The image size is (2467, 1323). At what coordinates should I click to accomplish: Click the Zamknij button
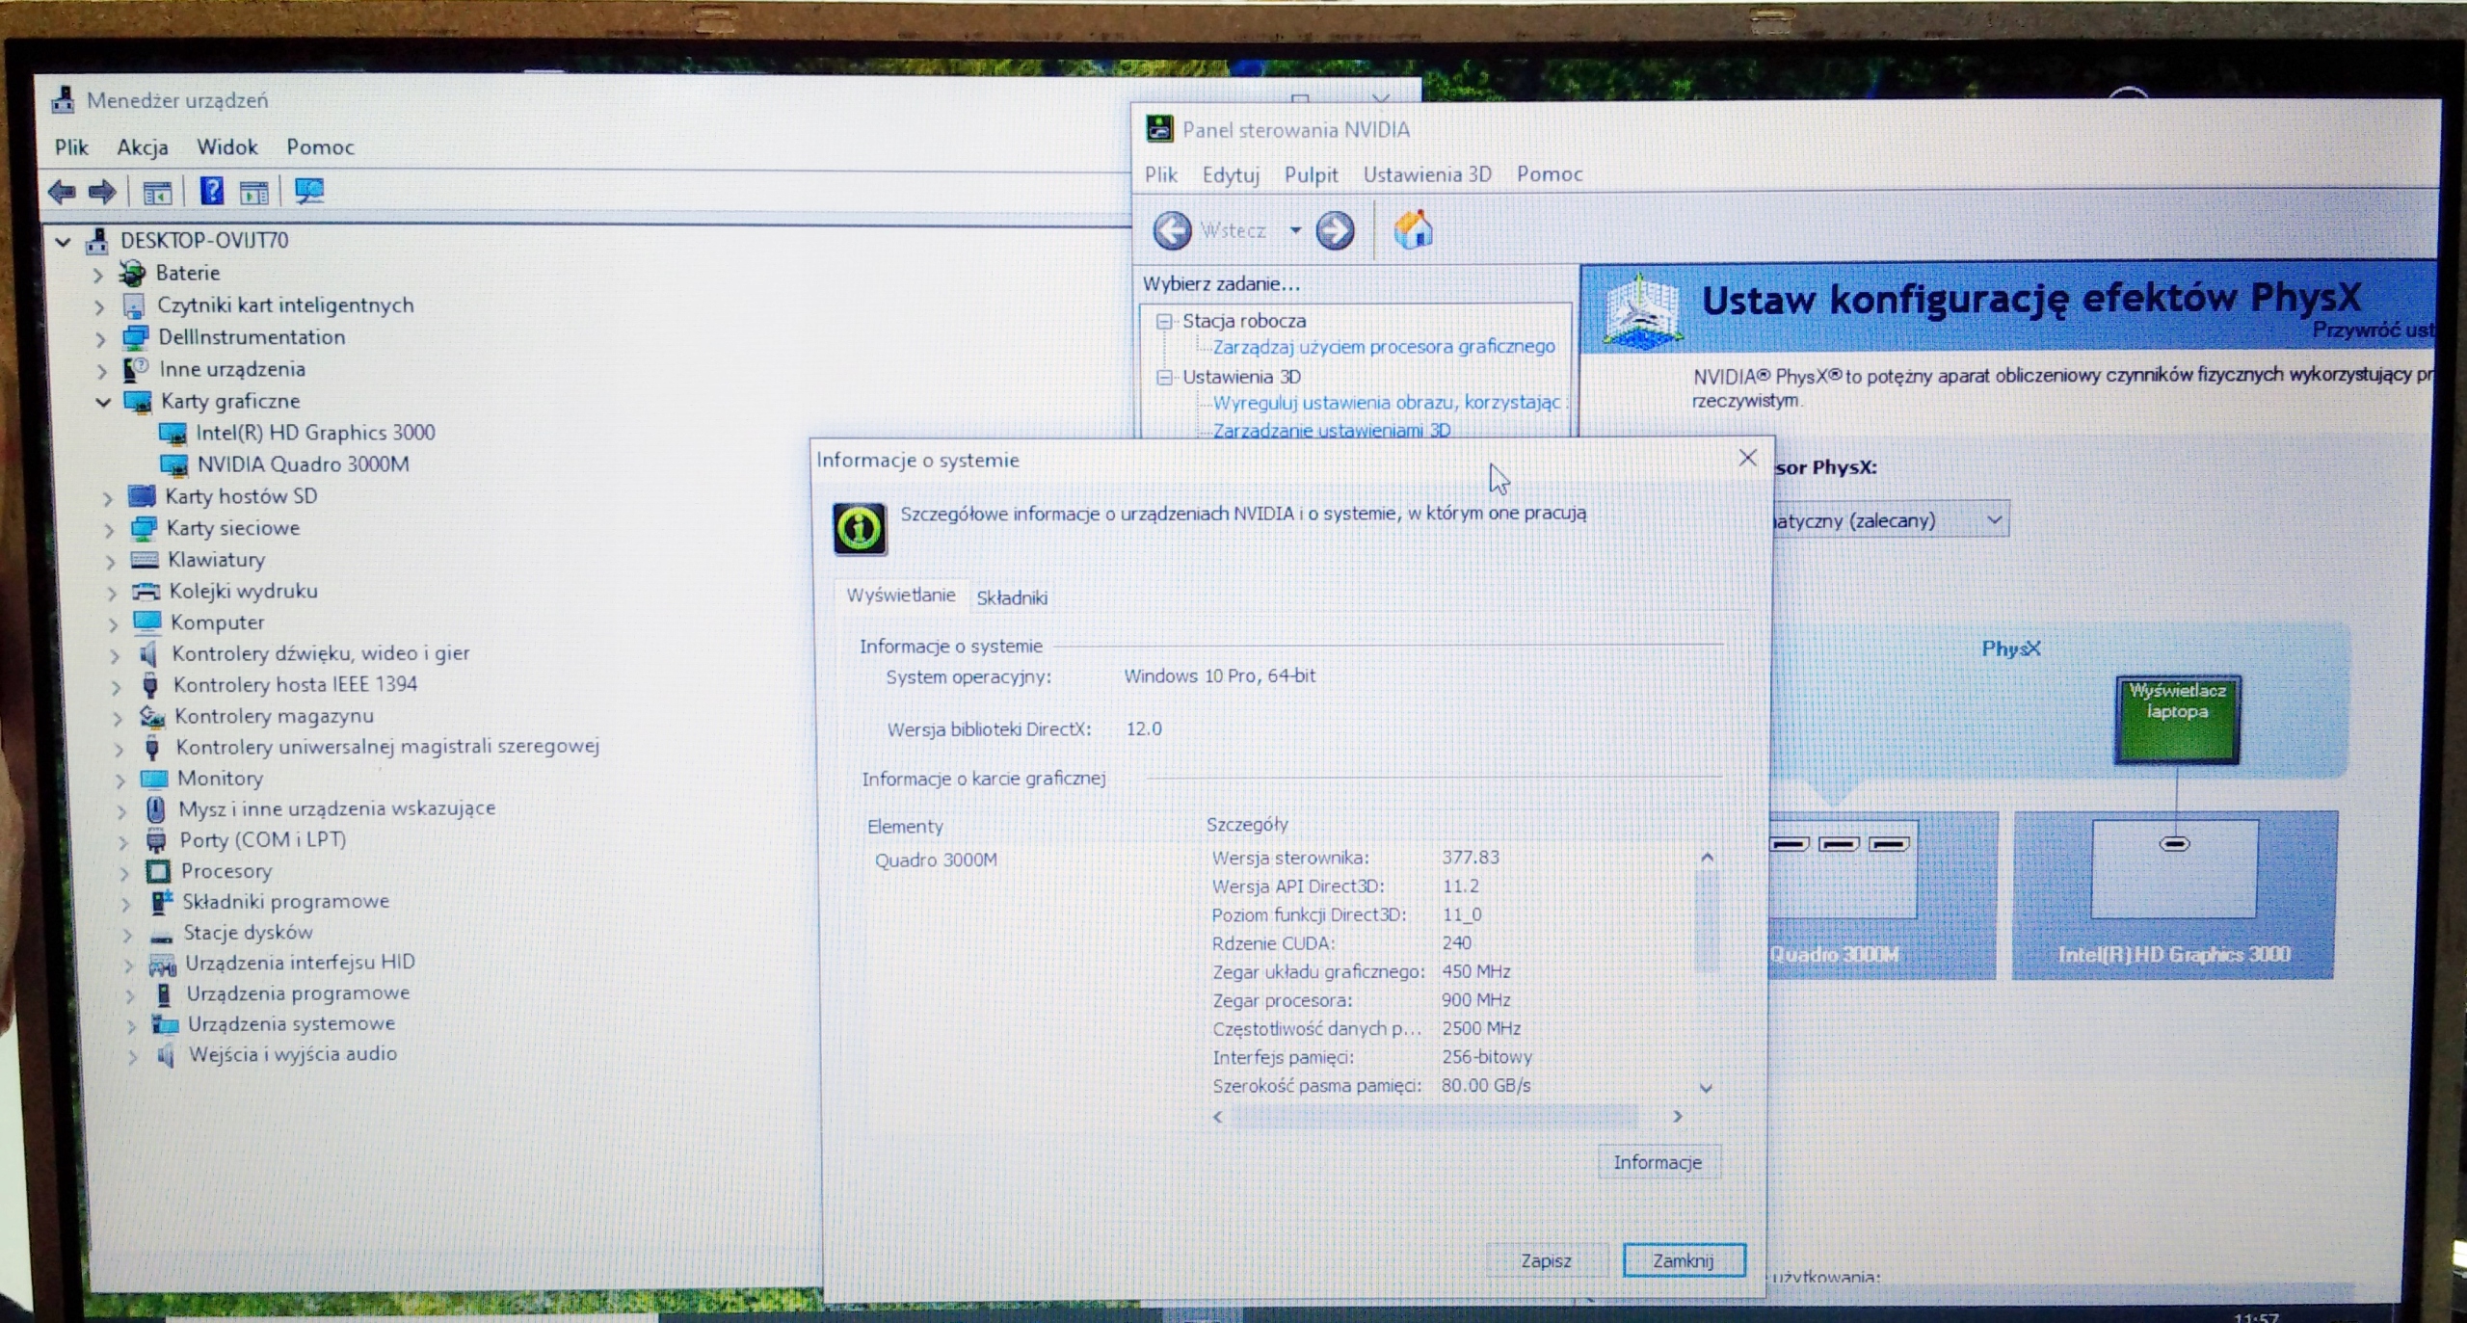coord(1684,1260)
